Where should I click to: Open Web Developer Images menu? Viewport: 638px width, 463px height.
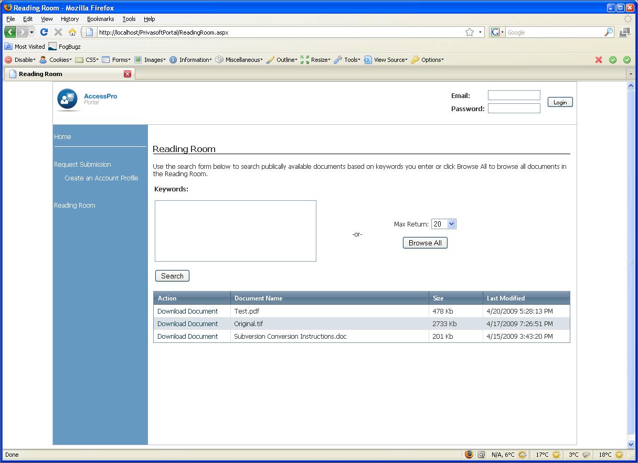pos(150,60)
